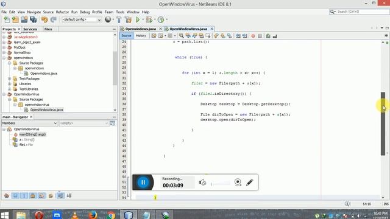Click the recorder volume slider
The height and width of the screenshot is (219, 390).
click(x=221, y=184)
